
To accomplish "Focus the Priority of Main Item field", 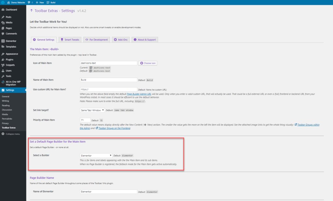I will point(85,120).
